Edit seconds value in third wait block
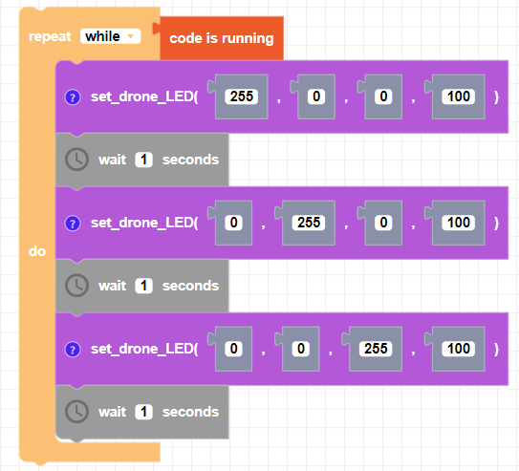Viewport: 519px width, 471px height. tap(143, 412)
